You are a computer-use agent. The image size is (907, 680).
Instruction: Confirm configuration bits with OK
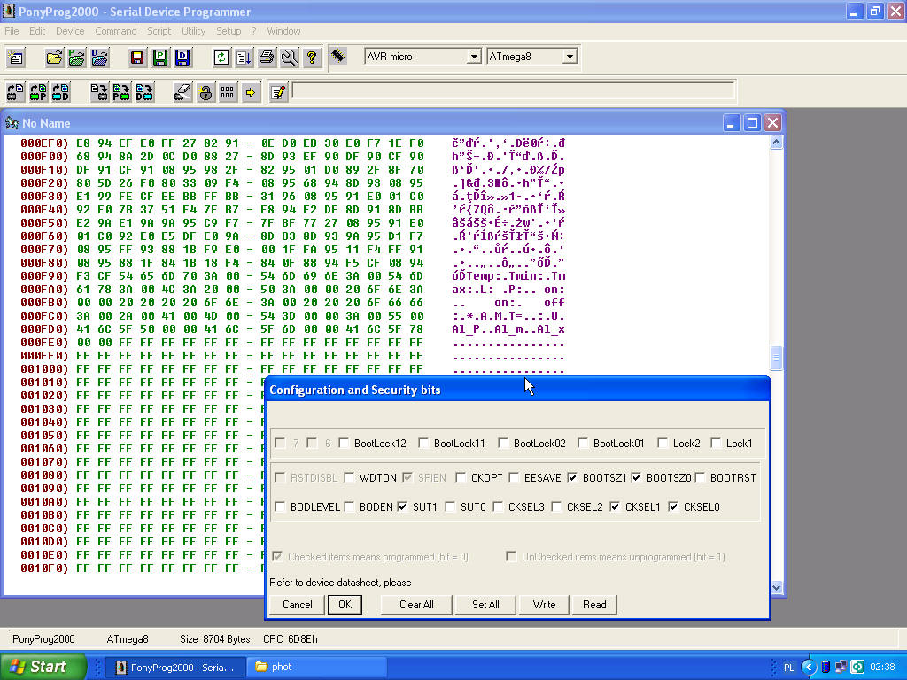tap(345, 604)
